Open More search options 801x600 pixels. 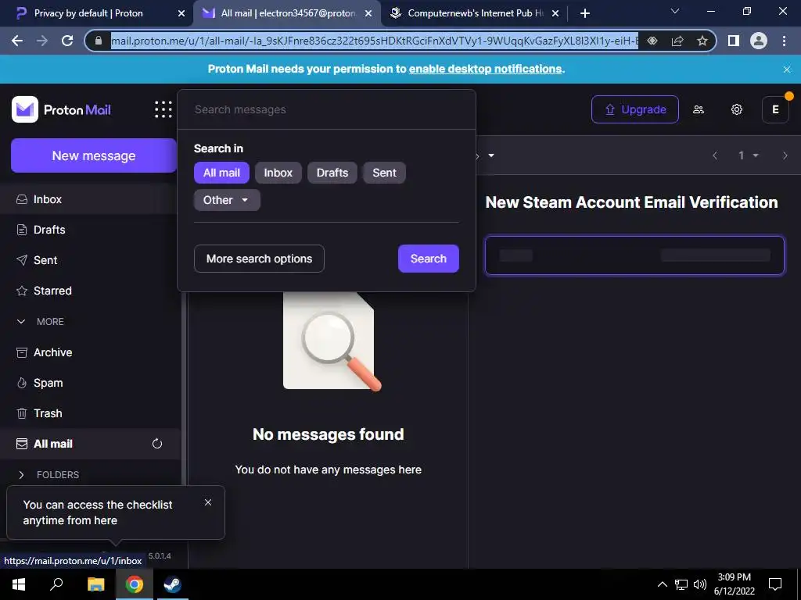259,259
